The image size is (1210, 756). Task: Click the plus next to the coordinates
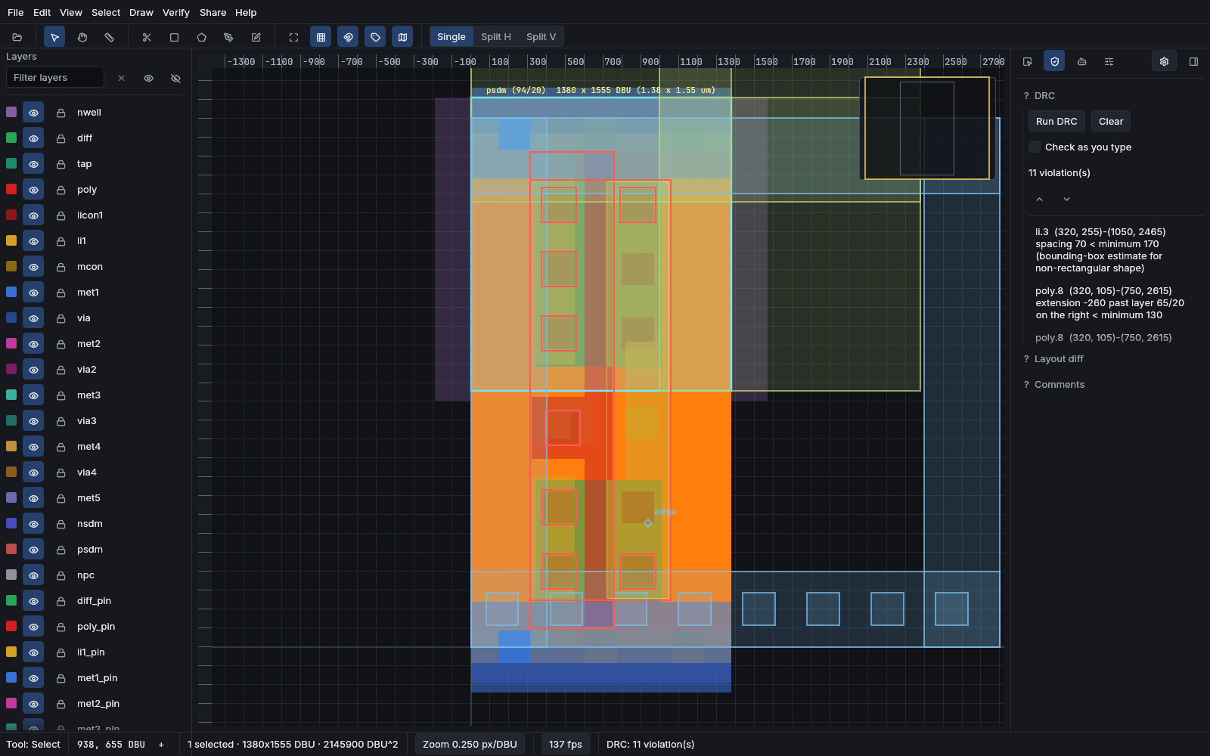click(x=161, y=745)
